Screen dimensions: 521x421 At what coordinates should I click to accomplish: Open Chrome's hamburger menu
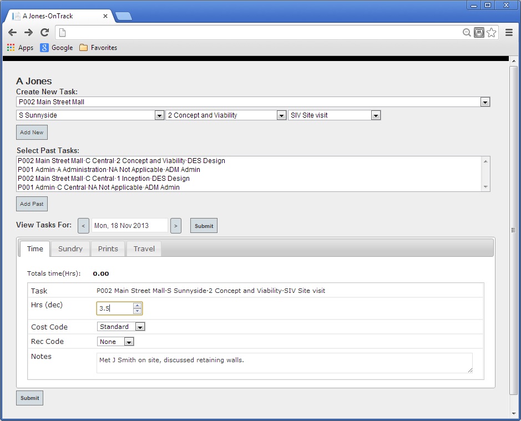509,32
